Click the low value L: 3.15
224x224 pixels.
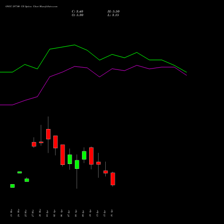tap(113, 15)
